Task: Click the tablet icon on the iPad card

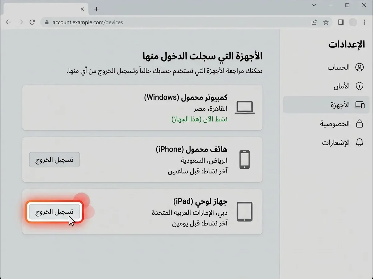Action: [245, 212]
